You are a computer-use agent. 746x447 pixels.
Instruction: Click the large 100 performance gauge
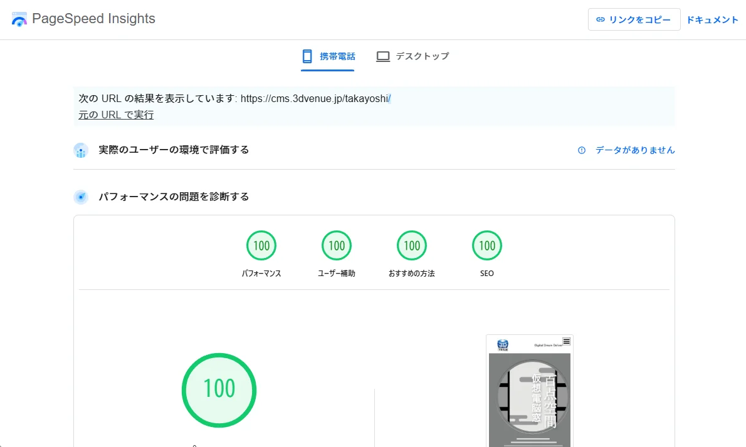click(219, 390)
